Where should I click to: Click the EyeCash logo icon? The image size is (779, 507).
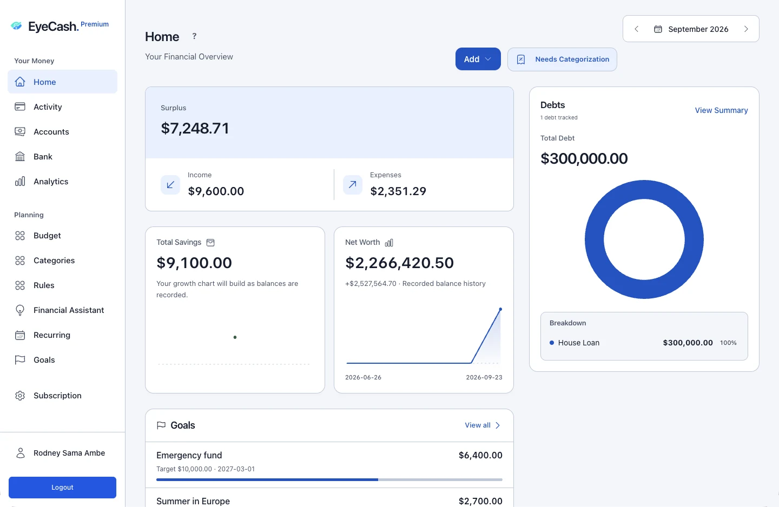coord(17,25)
